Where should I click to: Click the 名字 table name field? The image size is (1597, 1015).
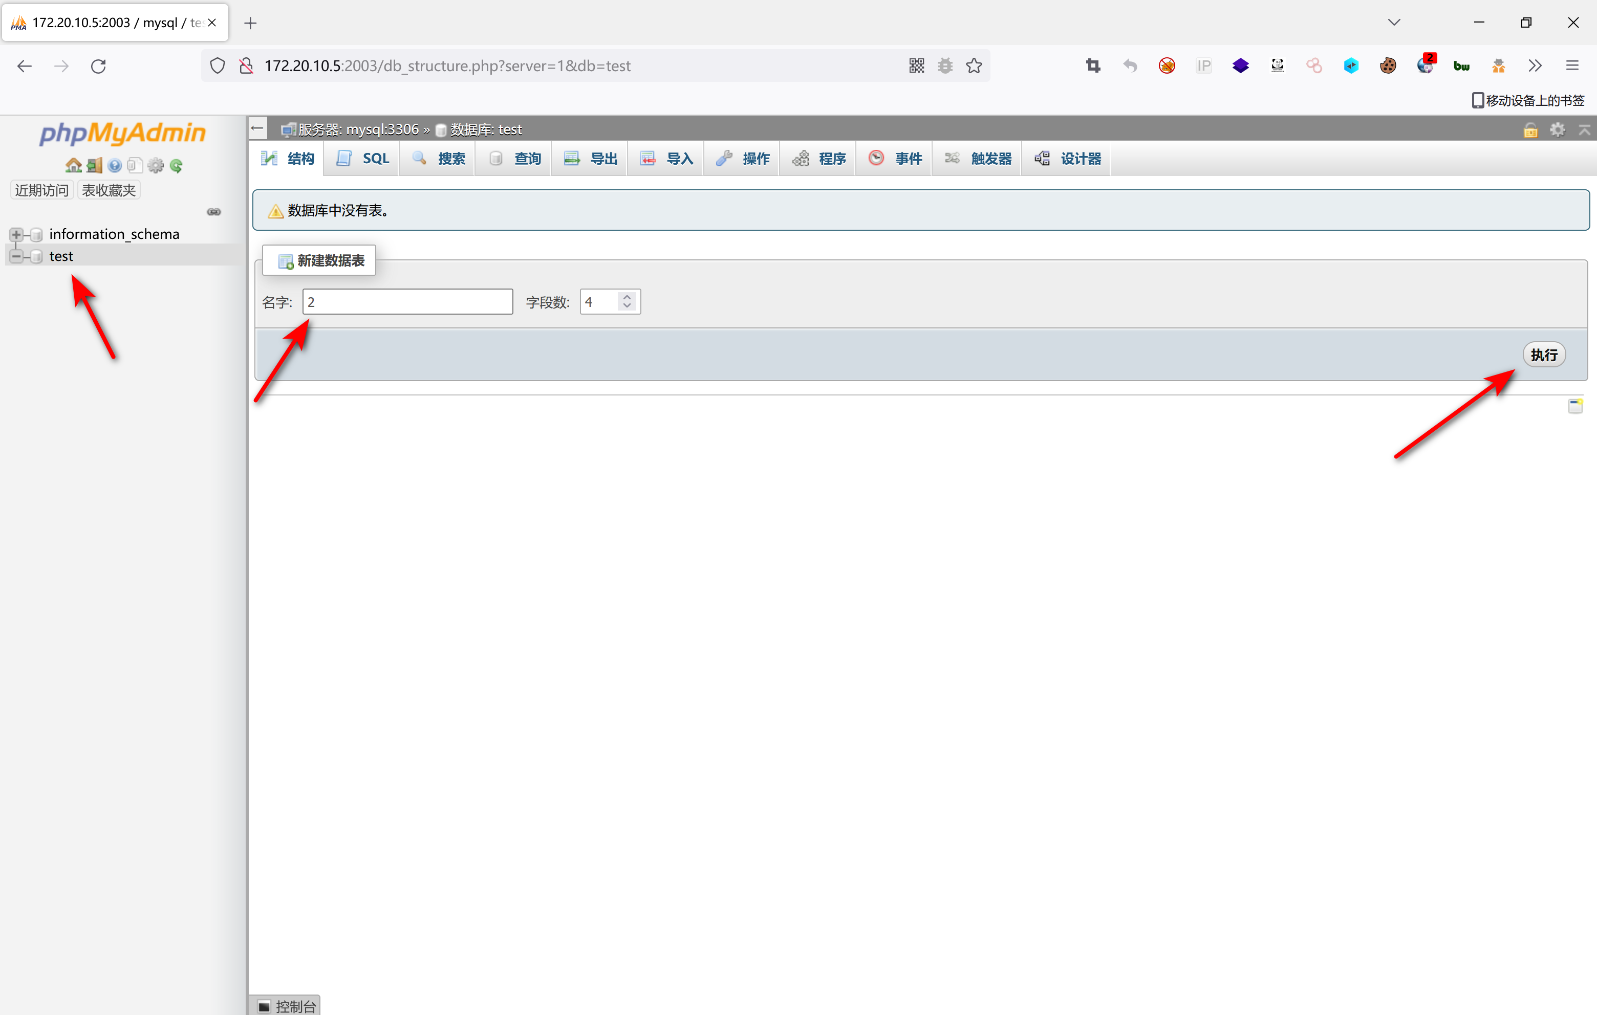pos(407,302)
